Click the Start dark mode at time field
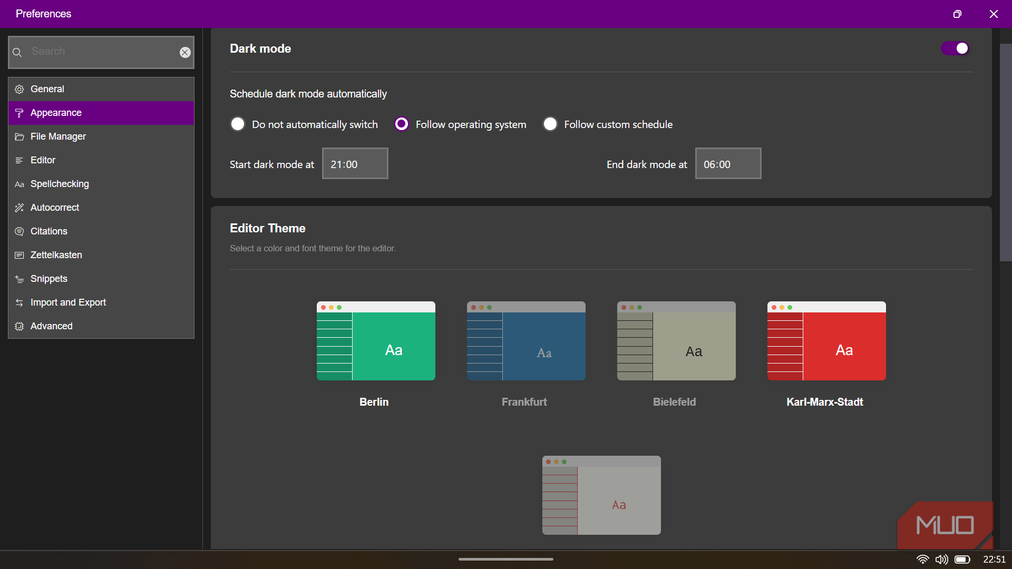 [x=355, y=164]
